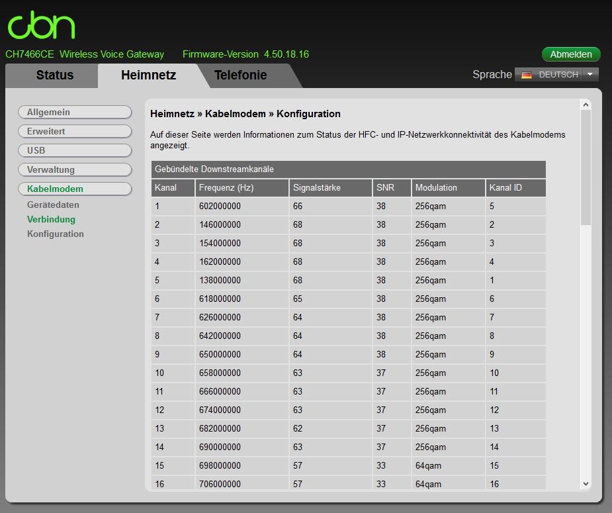Click frequency value 682000000
The height and width of the screenshot is (513, 612).
point(220,429)
